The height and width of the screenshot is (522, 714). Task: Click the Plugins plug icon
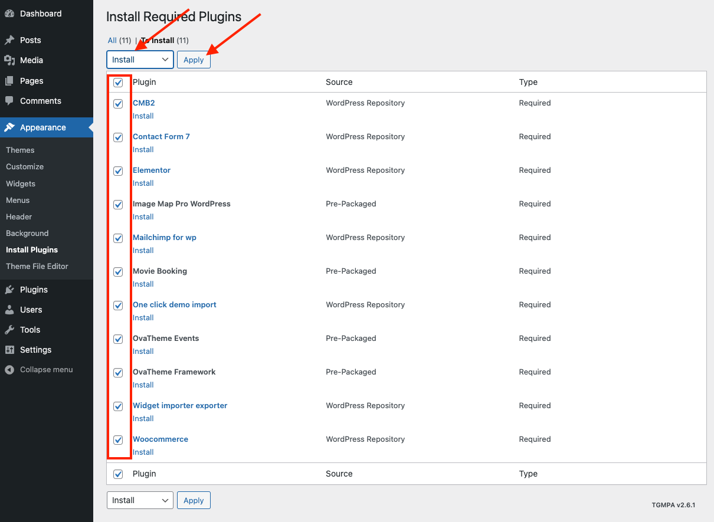pyautogui.click(x=9, y=290)
